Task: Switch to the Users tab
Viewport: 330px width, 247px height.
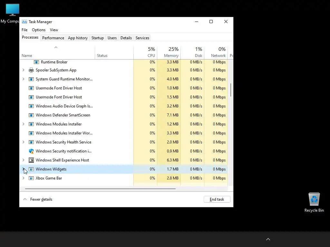Action: [112, 38]
